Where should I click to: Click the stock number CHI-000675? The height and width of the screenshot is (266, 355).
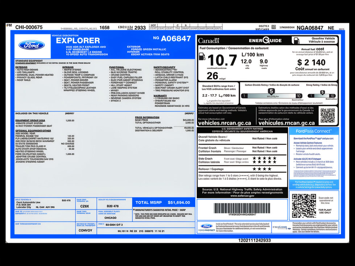pyautogui.click(x=29, y=28)
